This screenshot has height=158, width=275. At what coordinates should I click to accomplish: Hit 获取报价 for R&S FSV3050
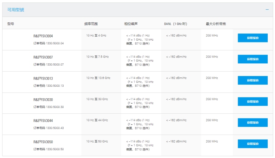(253, 144)
